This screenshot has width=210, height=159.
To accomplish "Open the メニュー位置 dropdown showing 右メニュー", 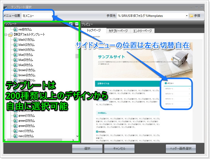I will click(x=38, y=16).
